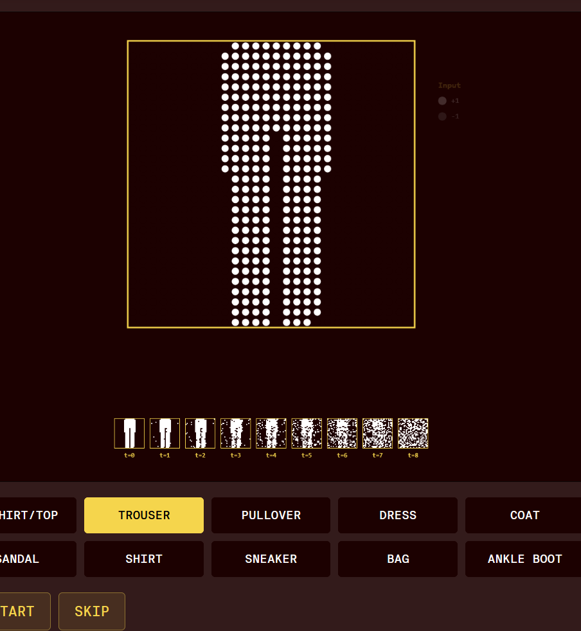Open the t=7 noise step thumbnail
Viewport: 581px width, 631px height.
pyautogui.click(x=377, y=433)
